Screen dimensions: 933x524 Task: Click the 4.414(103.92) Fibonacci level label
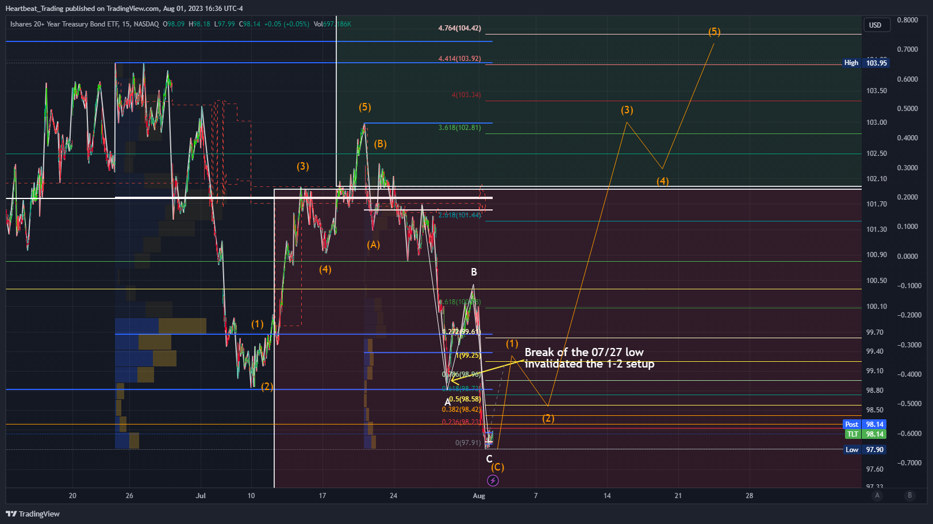(459, 59)
